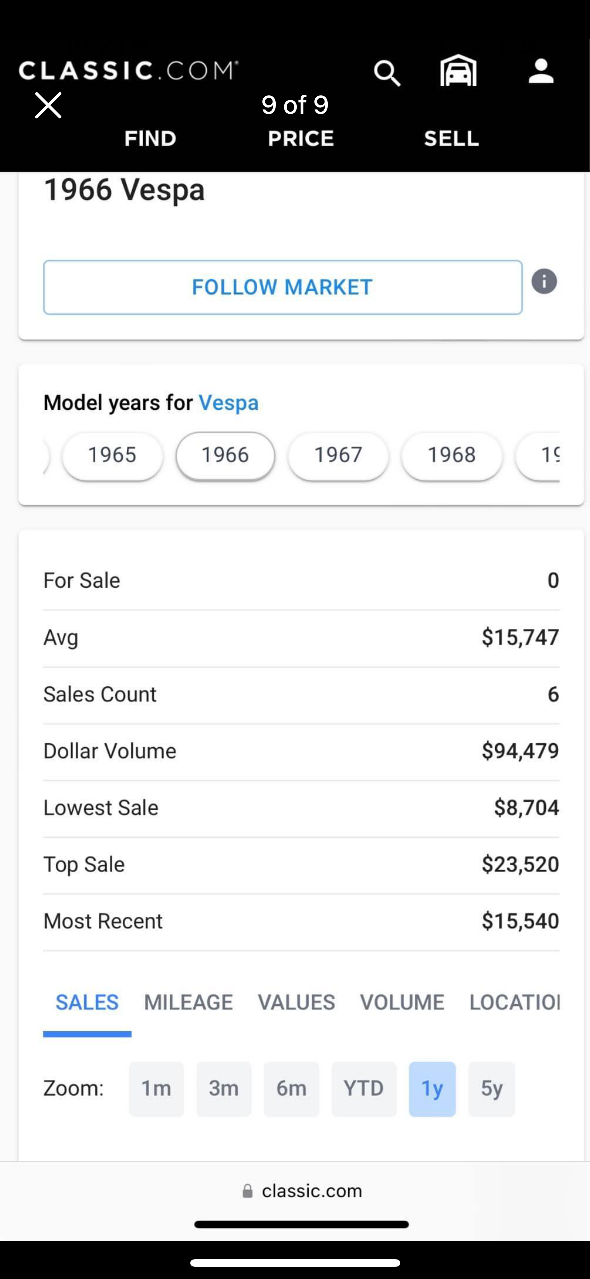590x1279 pixels.
Task: Click the Follow Market button
Action: point(283,287)
